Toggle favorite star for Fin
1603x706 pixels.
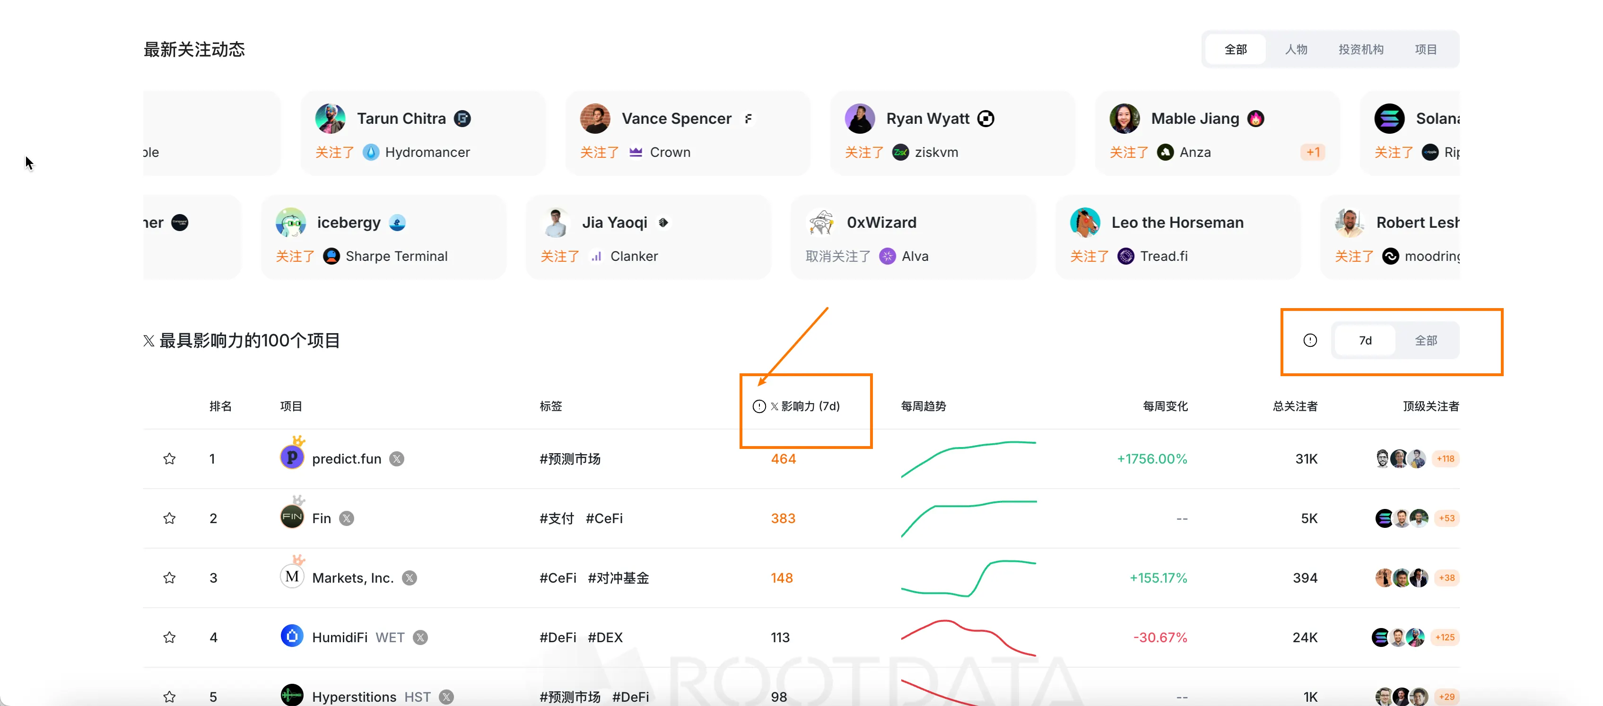click(169, 518)
